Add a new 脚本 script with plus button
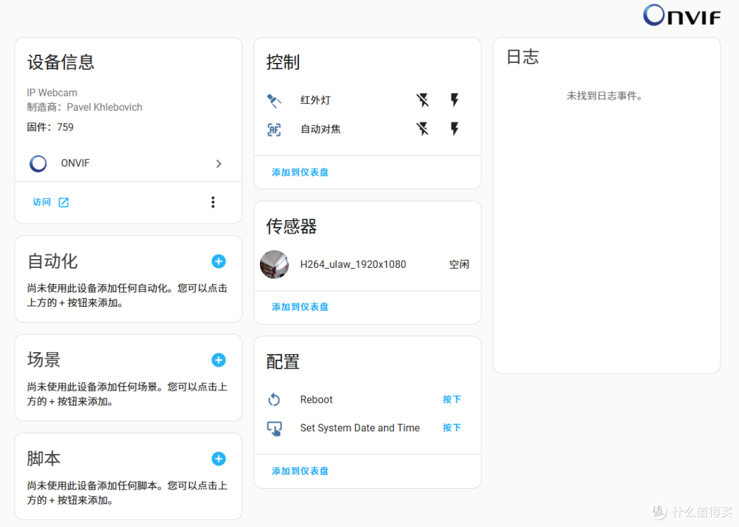739x527 pixels. [x=218, y=459]
